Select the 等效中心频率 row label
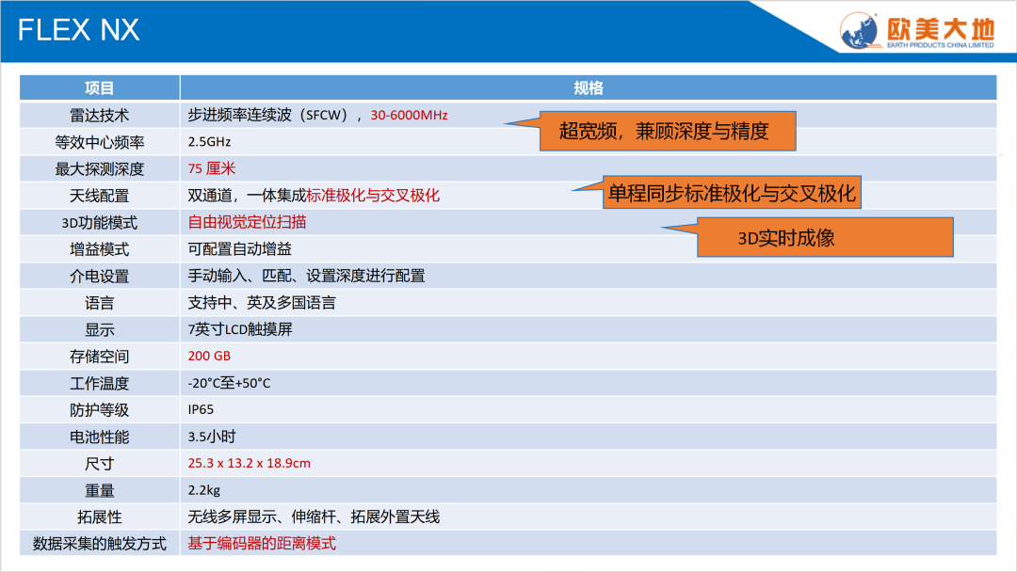 point(100,142)
